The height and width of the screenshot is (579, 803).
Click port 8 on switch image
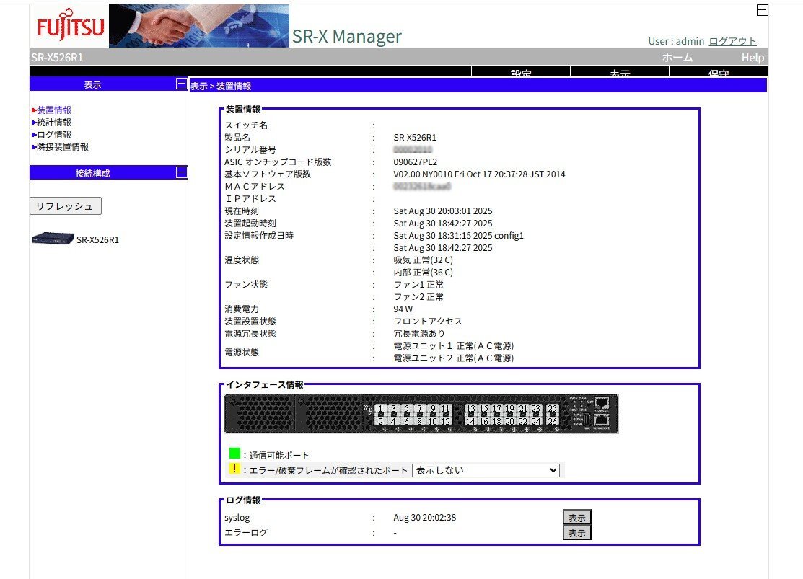419,421
